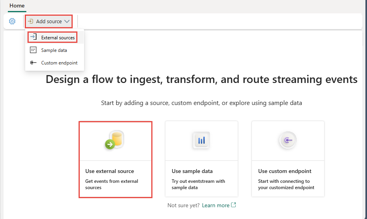The width and height of the screenshot is (367, 219).
Task: Click the External sources arrow icon
Action: (33, 37)
